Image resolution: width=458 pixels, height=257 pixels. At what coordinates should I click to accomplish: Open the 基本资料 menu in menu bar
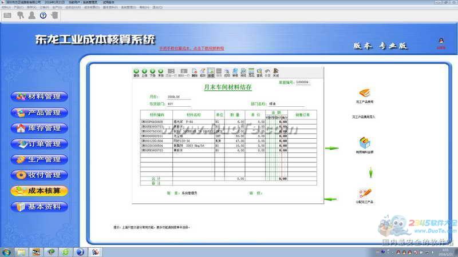(x=110, y=7)
